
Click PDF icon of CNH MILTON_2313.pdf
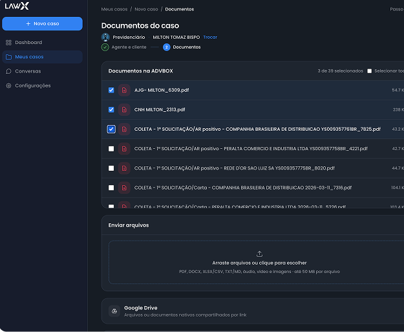tap(124, 109)
